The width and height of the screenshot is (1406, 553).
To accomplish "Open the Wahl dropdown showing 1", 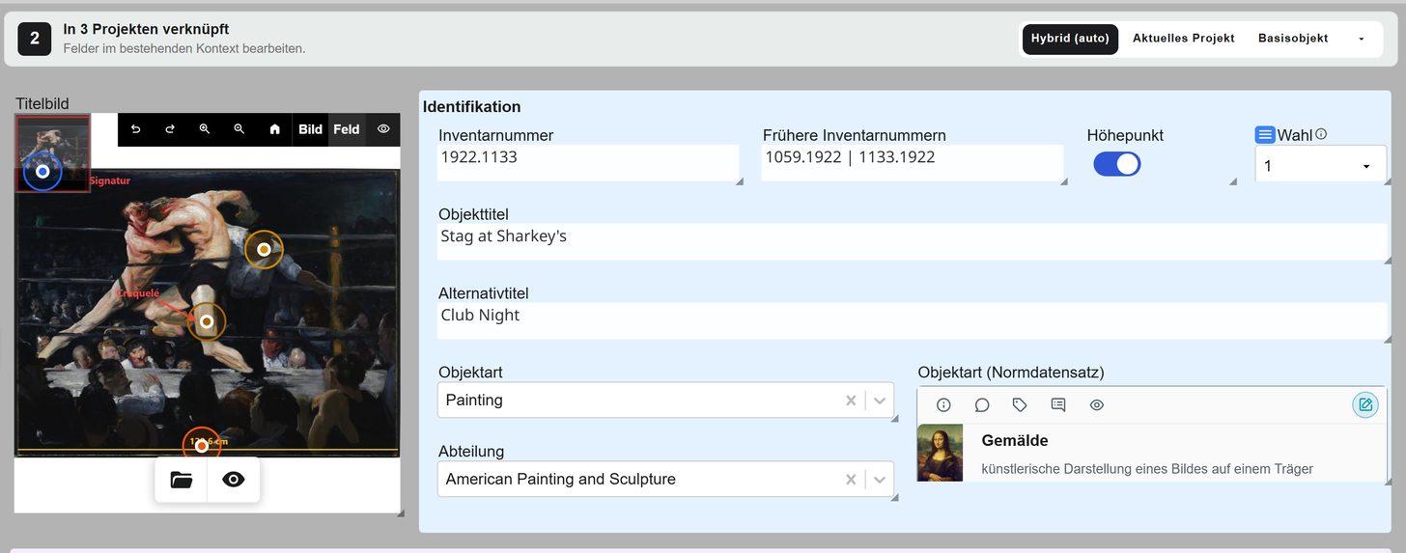I will pos(1320,166).
